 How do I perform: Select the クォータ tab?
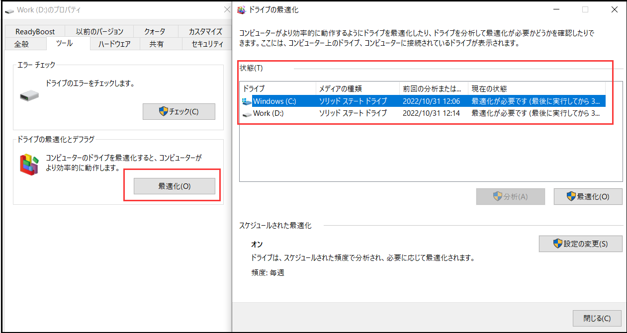[x=155, y=31]
